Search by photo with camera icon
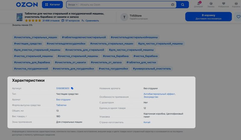This screenshot has width=241, height=140. tap(173, 5)
